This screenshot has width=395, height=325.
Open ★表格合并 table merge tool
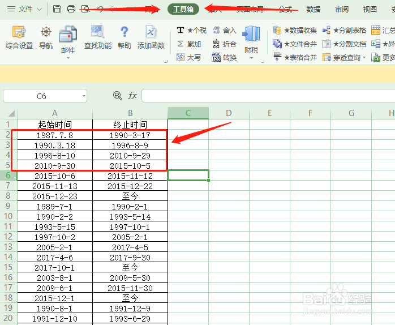pyautogui.click(x=295, y=58)
